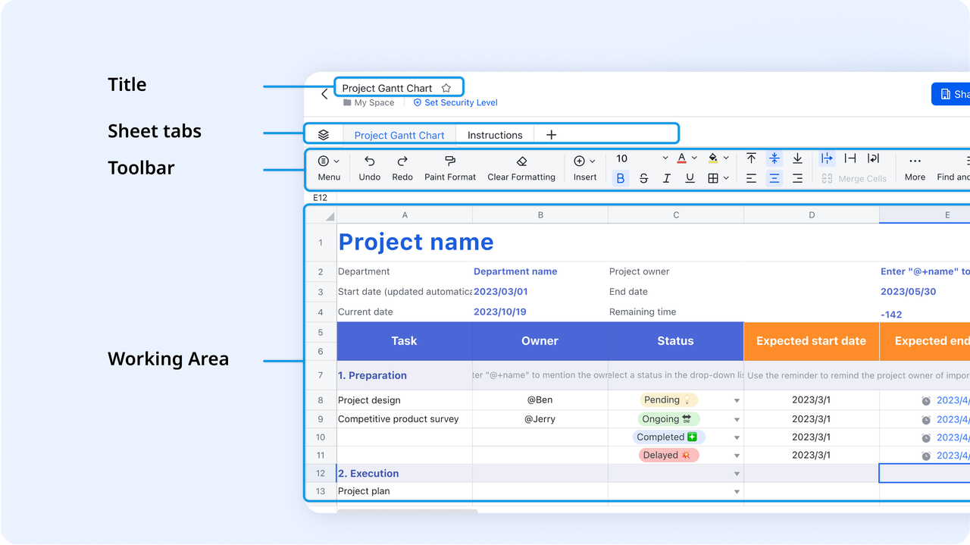Click the More button in the toolbar

(914, 168)
